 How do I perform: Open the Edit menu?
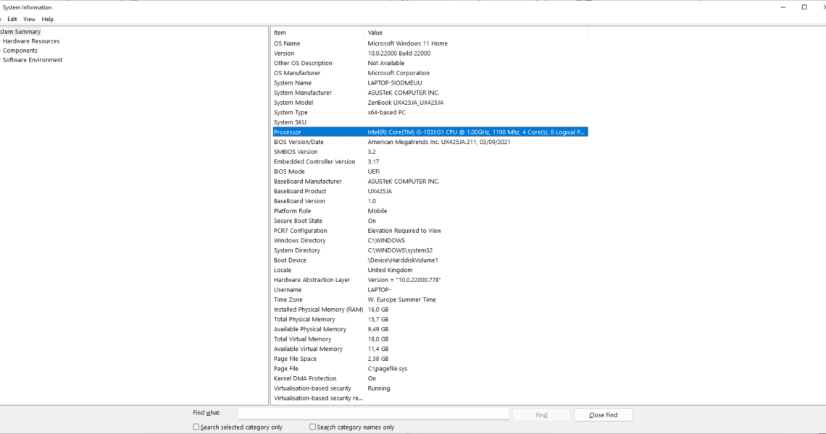(x=12, y=20)
